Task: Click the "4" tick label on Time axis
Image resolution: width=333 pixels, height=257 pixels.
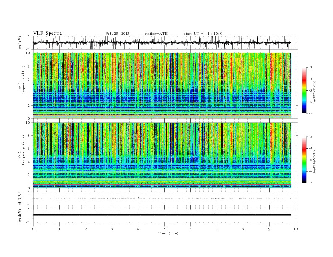Action: [x=138, y=229]
